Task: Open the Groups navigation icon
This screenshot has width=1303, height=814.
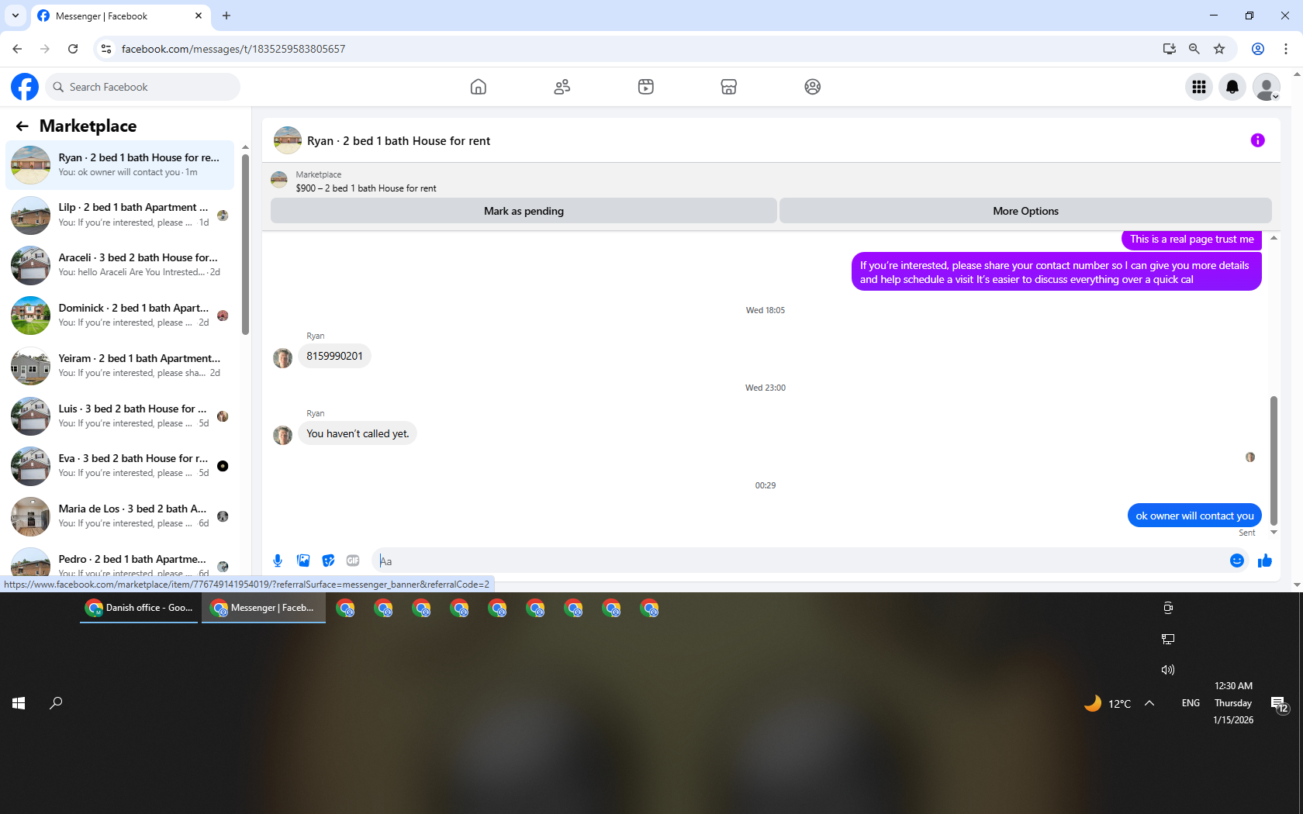Action: (813, 87)
